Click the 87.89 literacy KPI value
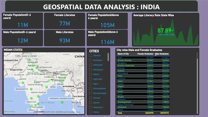 click(x=164, y=30)
